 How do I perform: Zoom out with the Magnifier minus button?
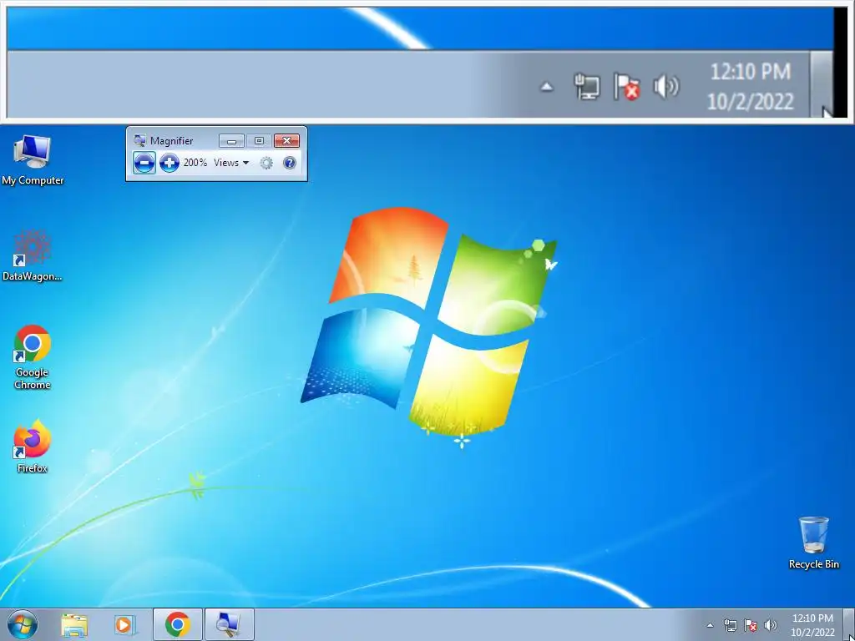pyautogui.click(x=144, y=163)
